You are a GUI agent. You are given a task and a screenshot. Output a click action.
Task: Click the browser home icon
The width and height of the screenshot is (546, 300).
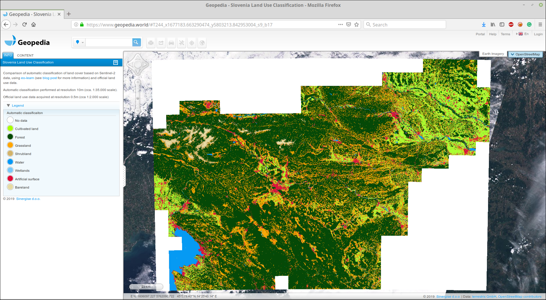pos(33,25)
